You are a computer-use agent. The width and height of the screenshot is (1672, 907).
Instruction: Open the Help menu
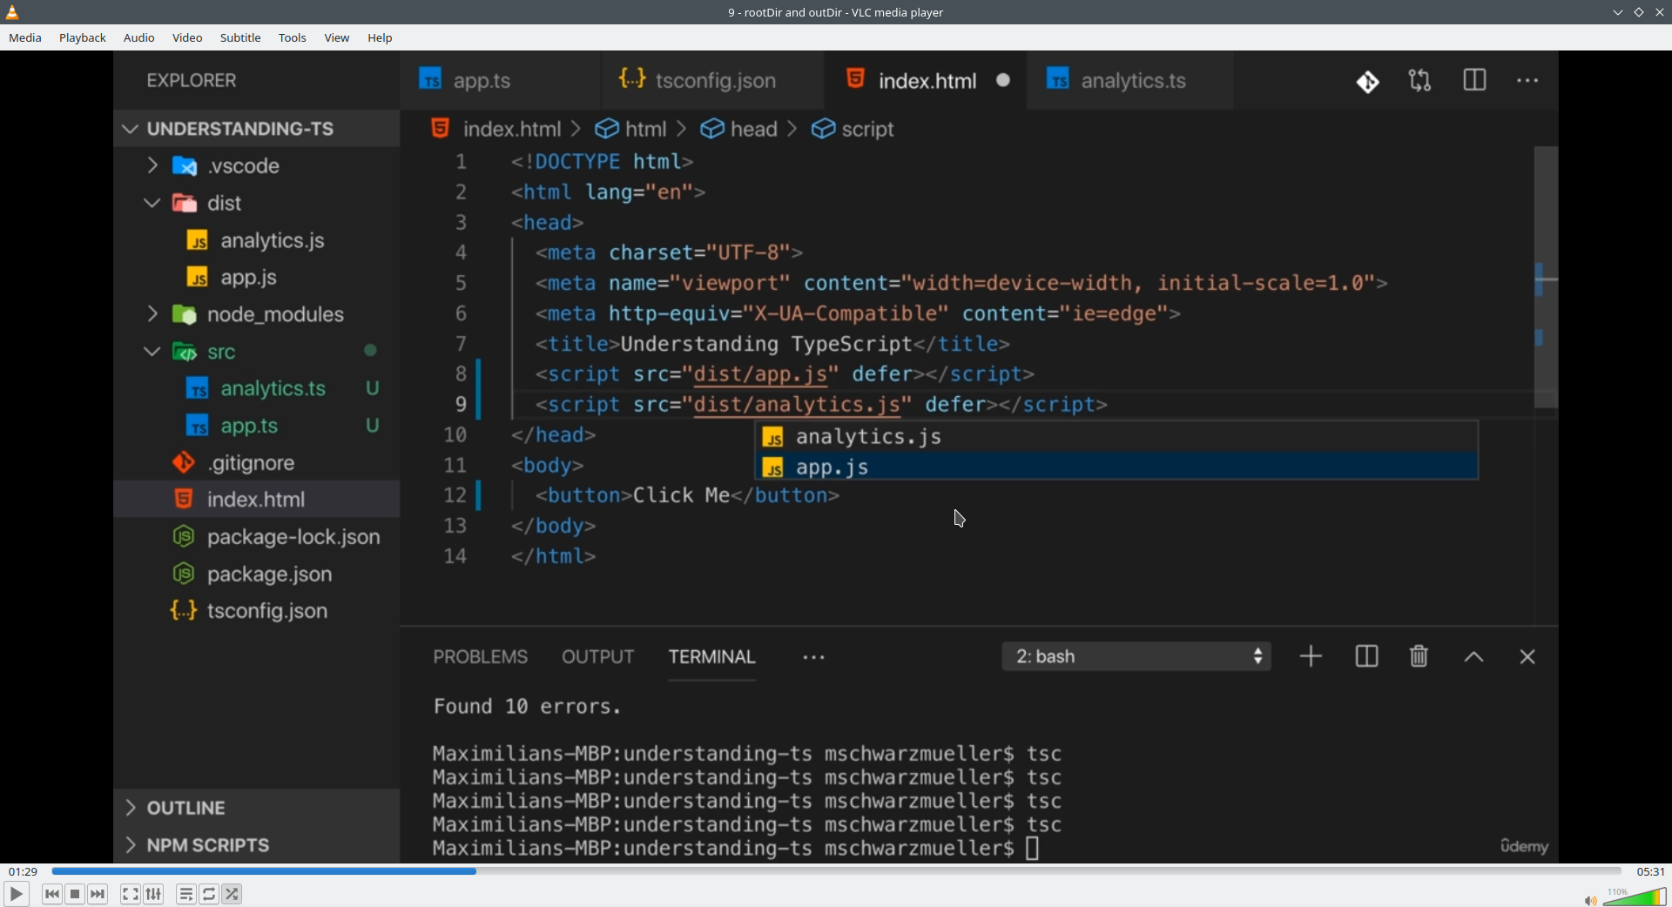click(x=380, y=38)
